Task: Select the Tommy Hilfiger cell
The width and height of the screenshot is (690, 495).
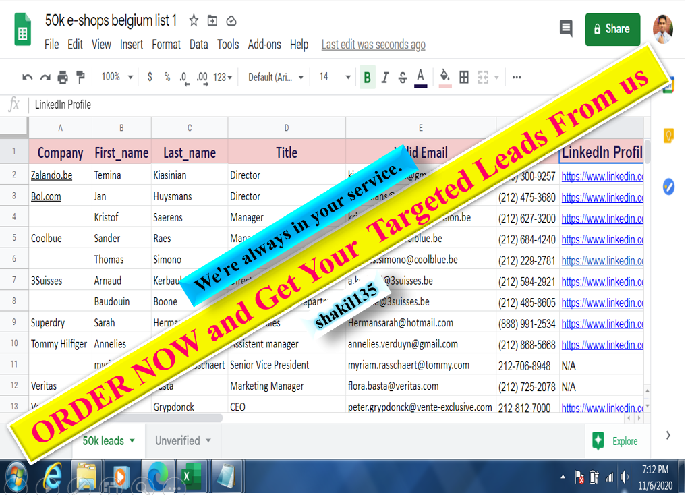Action: (60, 344)
